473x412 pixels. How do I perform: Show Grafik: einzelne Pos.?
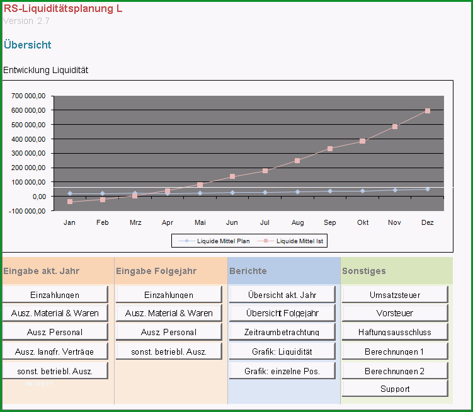tap(282, 371)
